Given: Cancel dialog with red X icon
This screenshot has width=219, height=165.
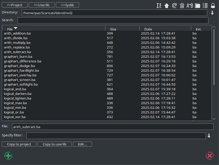Looking at the screenshot, I should pyautogui.click(x=210, y=156).
